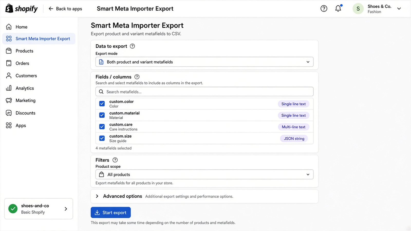
Task: Click the 'Care instructions' label
Action: 123,129
